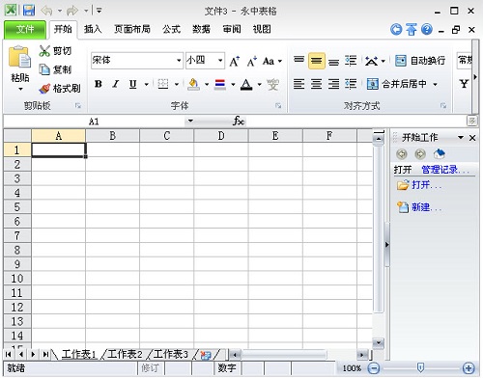Zoom out with the minus button
This screenshot has width=483, height=378.
pyautogui.click(x=374, y=368)
